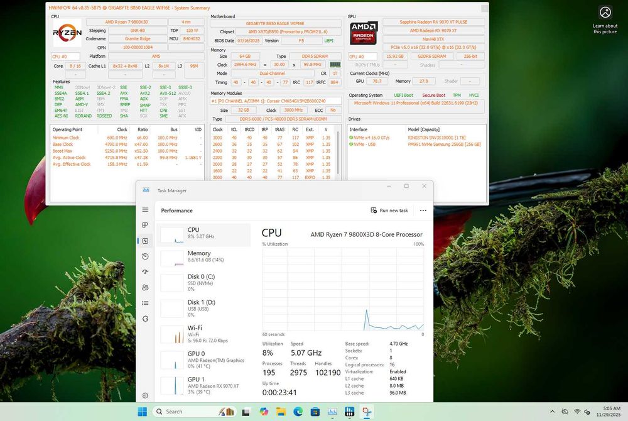Select GPU 0 AMD Radeon(TM) Graphics entry
This screenshot has height=421, width=628.
(204, 359)
